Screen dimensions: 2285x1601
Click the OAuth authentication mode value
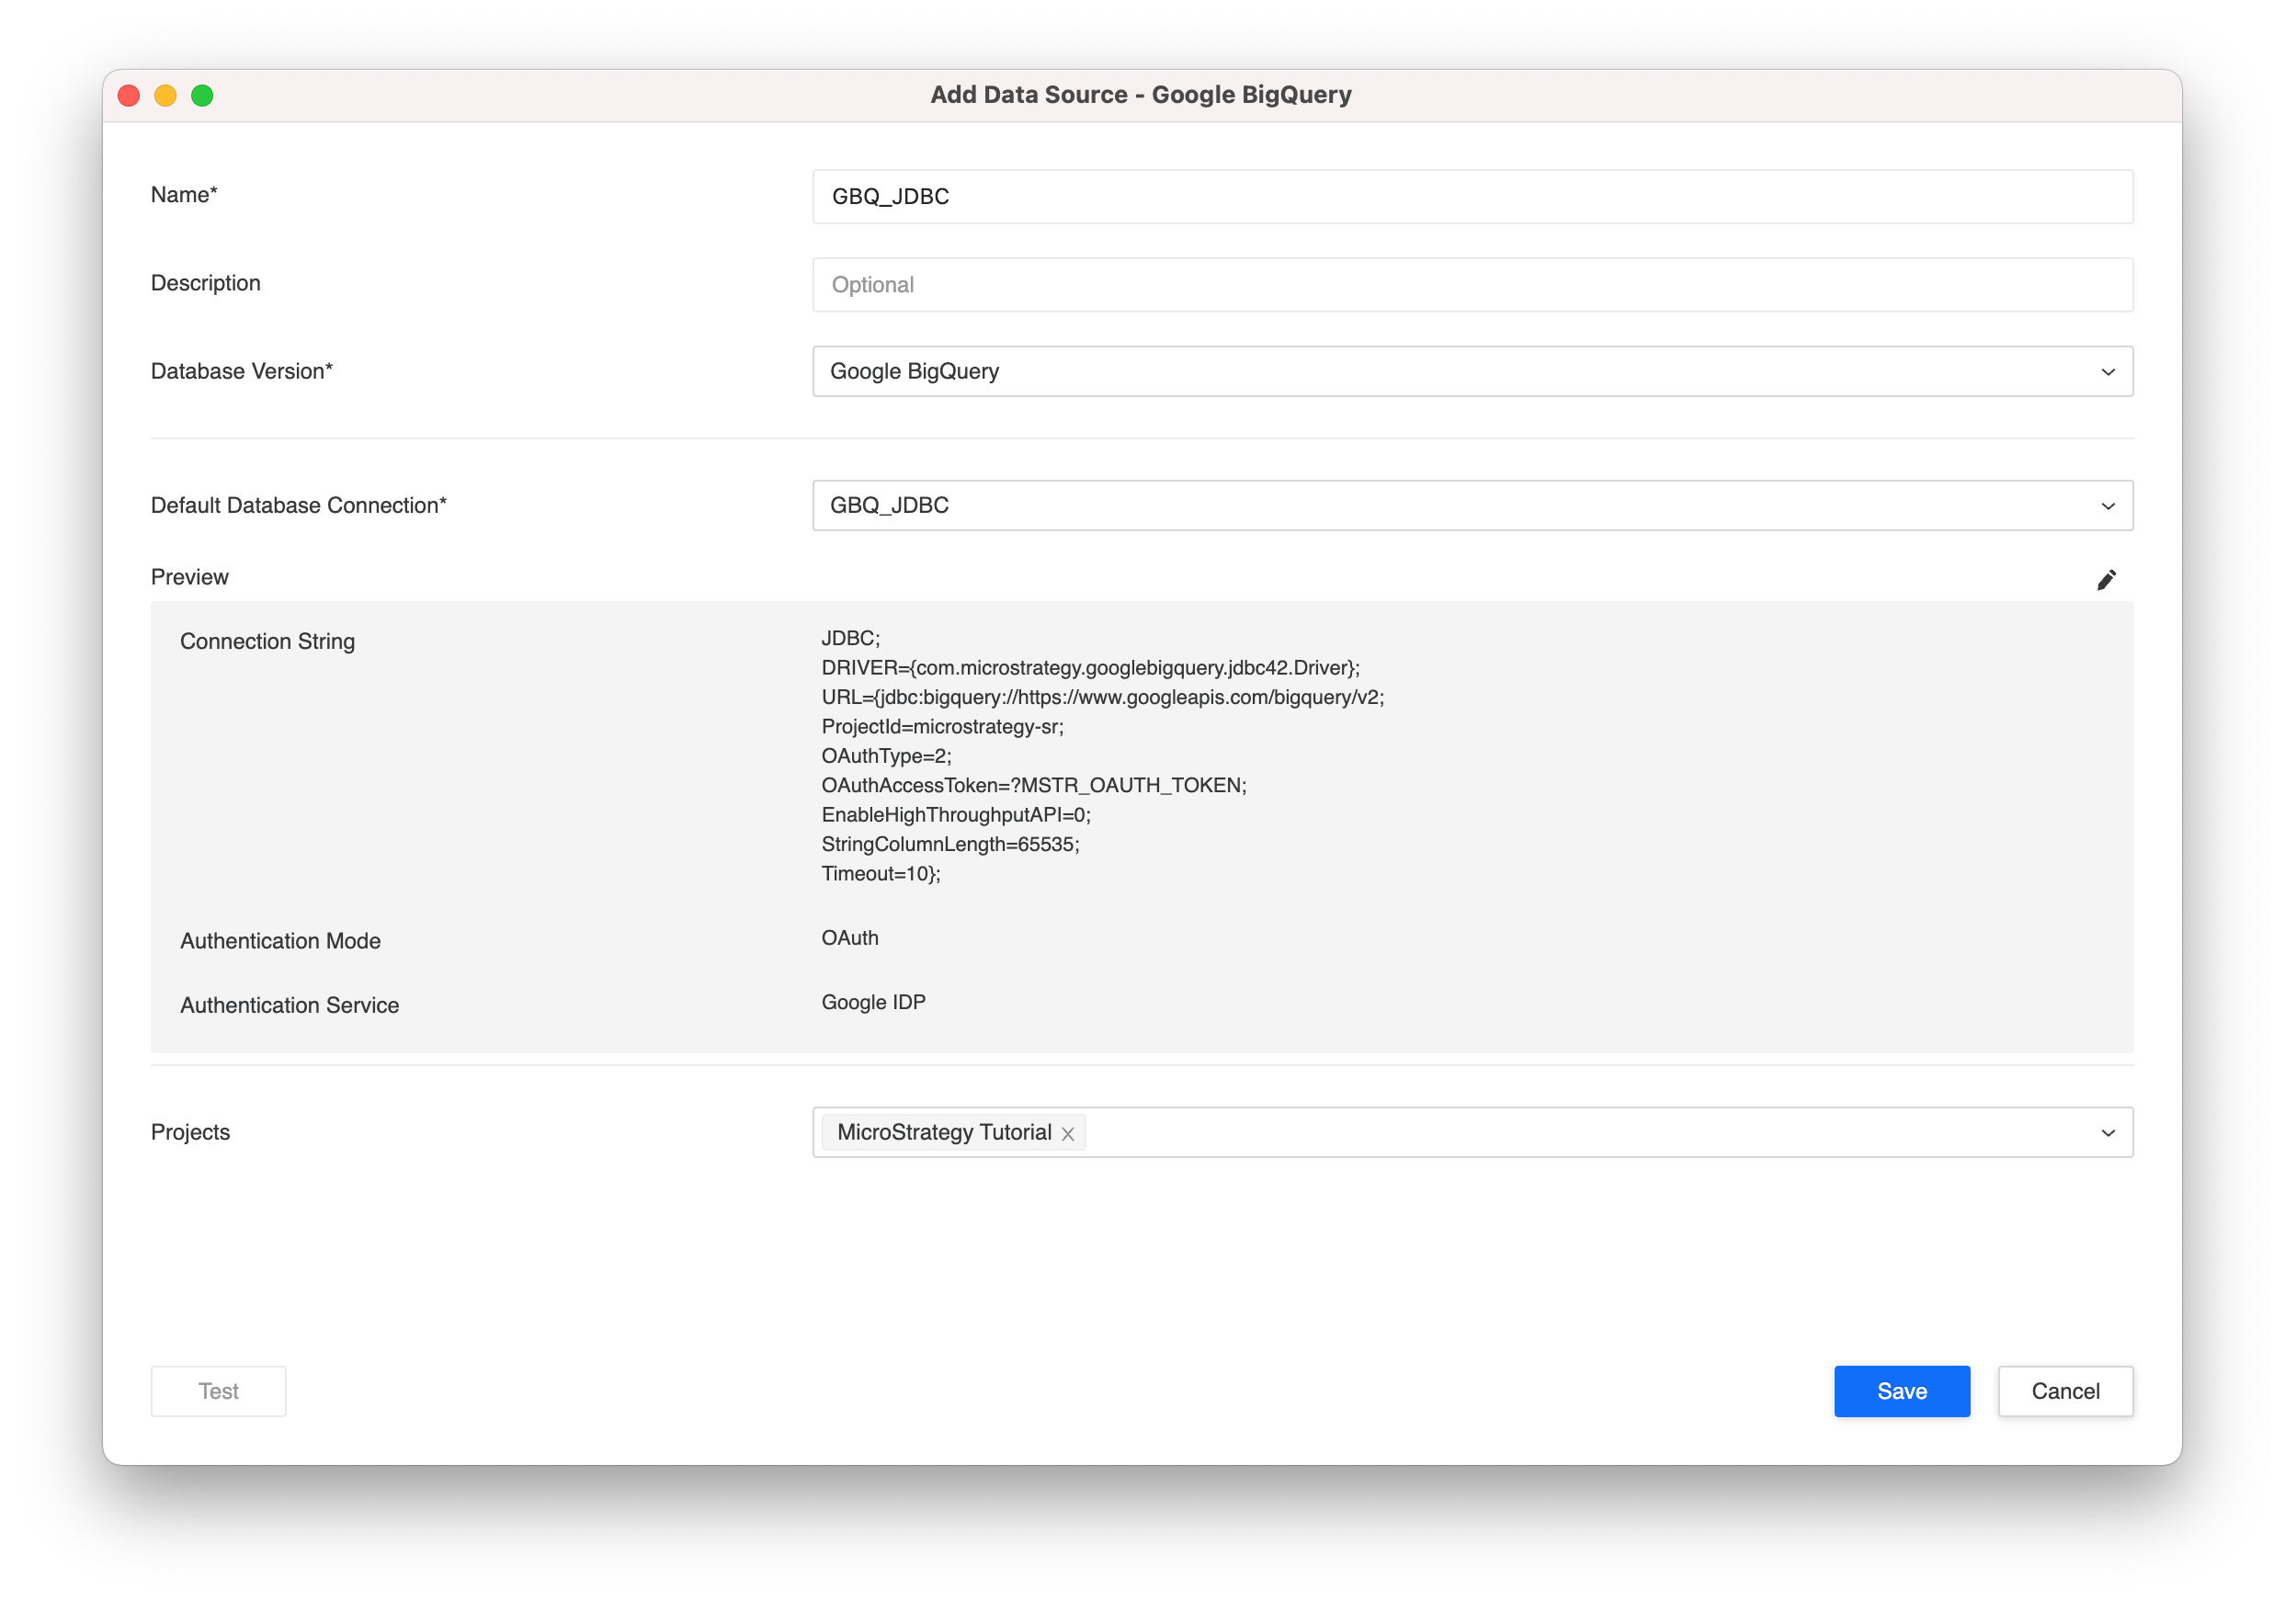tap(849, 937)
